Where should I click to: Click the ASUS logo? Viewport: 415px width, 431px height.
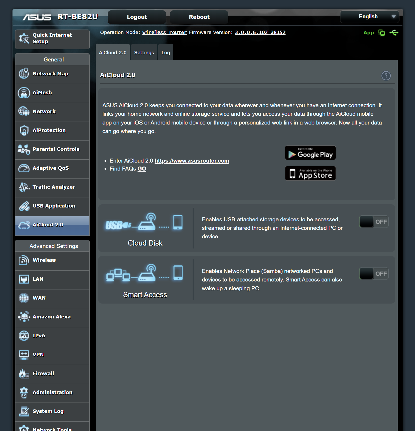37,17
